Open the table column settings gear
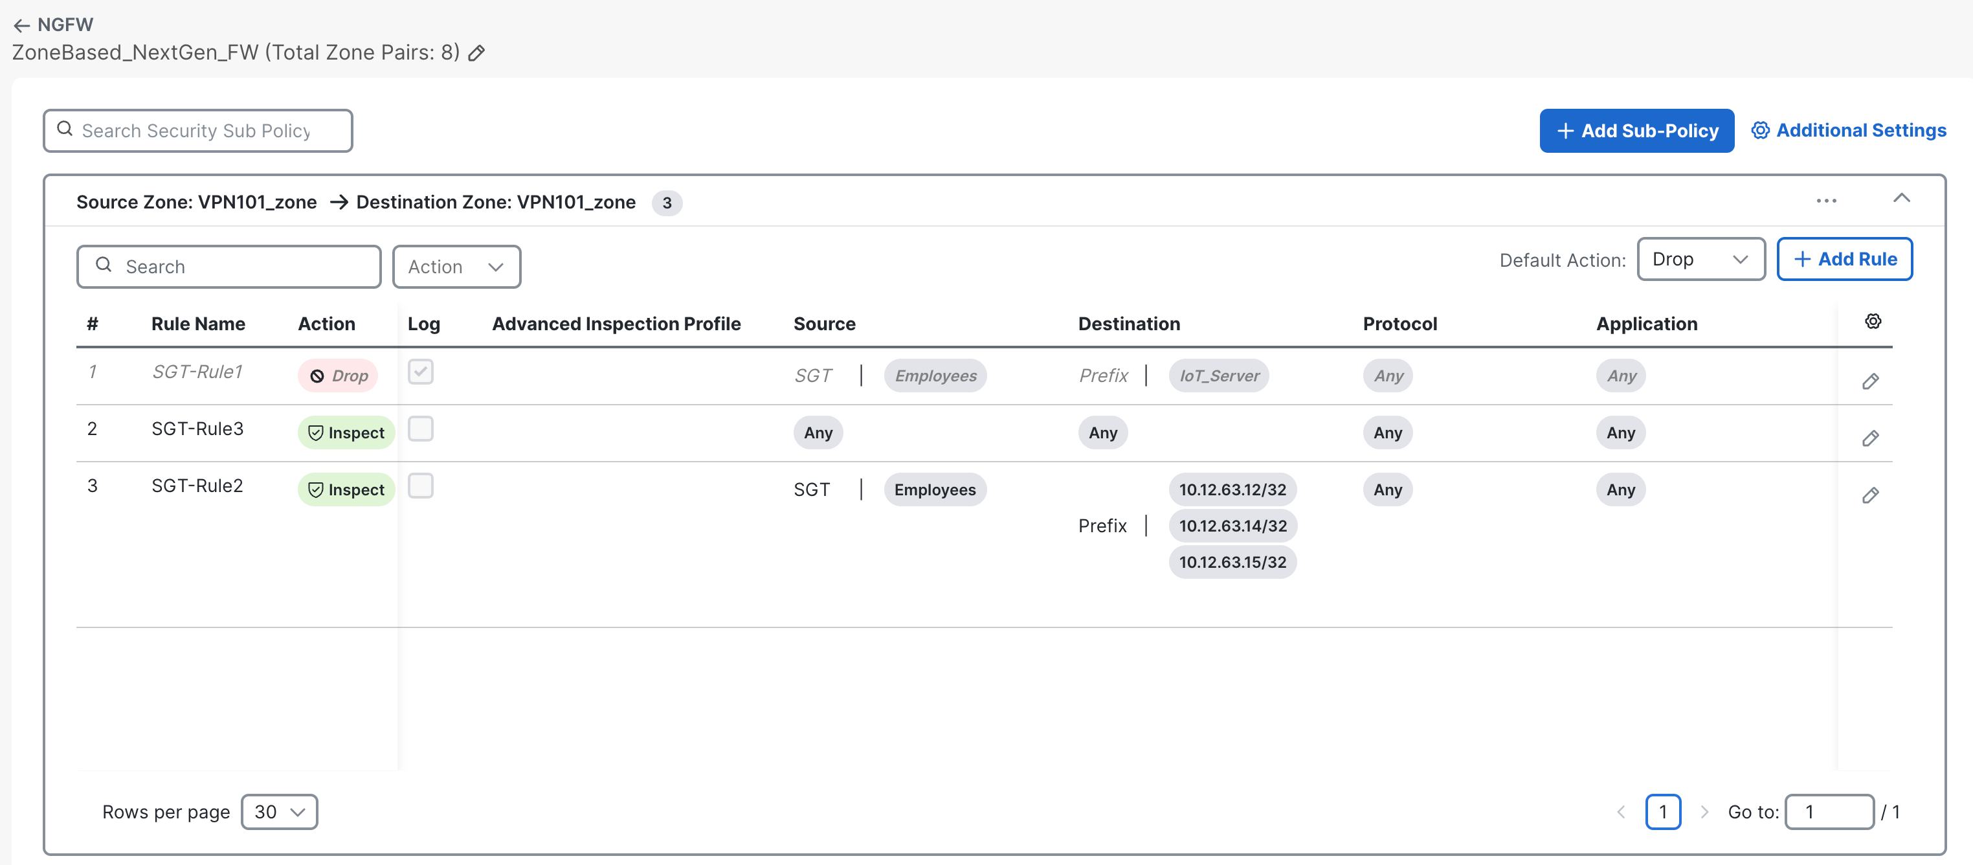This screenshot has width=1973, height=865. click(x=1873, y=322)
